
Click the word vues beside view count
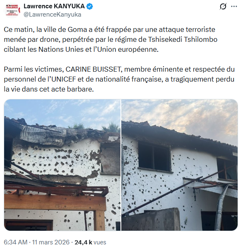100,242
